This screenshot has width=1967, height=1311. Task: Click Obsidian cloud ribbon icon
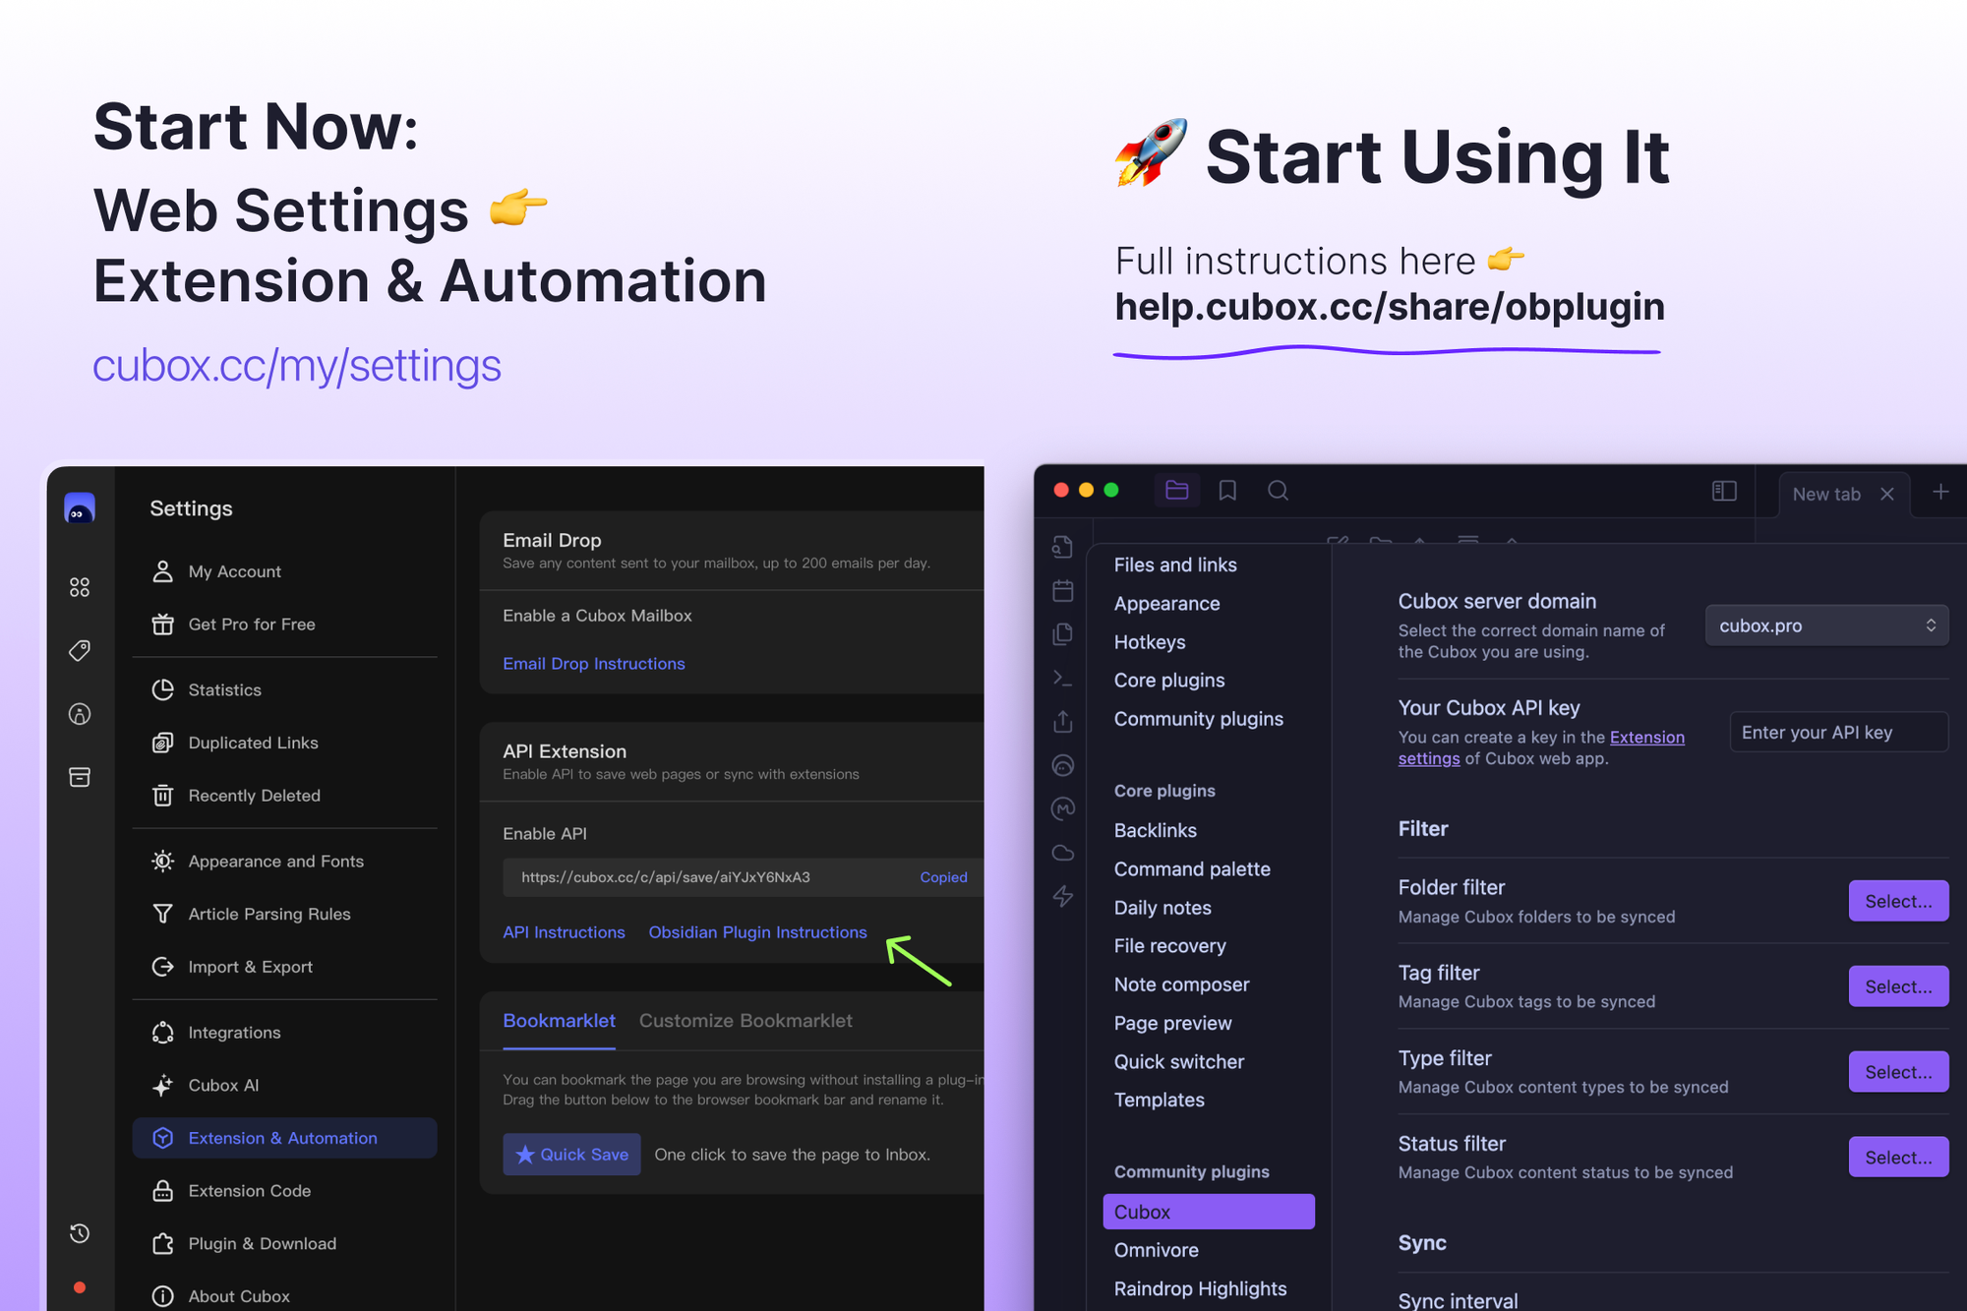pos(1063,853)
